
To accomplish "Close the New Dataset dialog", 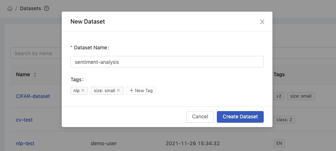I will click(262, 22).
